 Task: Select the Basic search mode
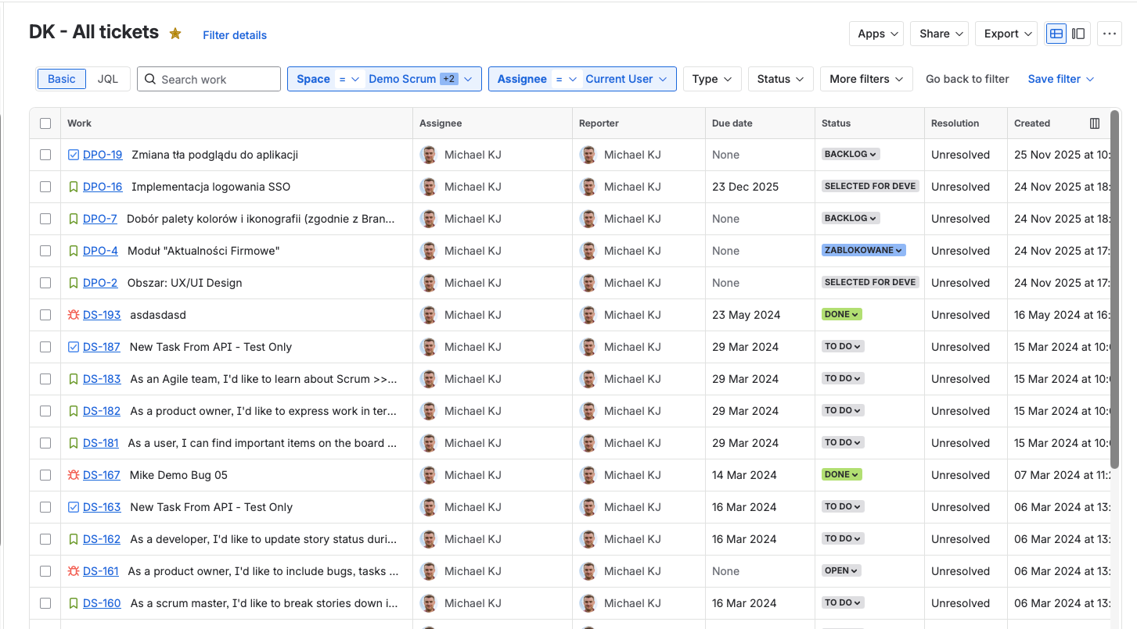62,79
